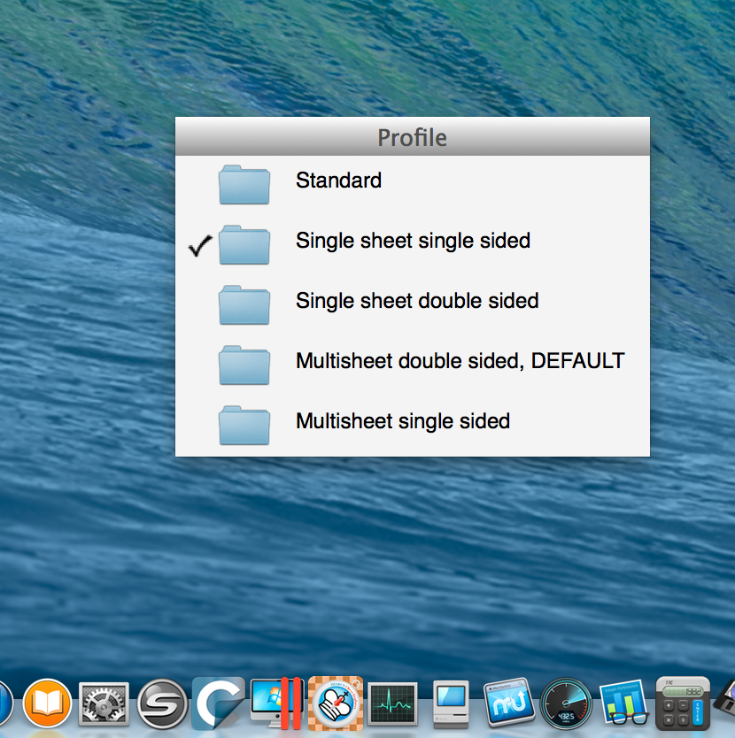
Task: Select the Single sheet double sided profile
Action: pos(416,301)
